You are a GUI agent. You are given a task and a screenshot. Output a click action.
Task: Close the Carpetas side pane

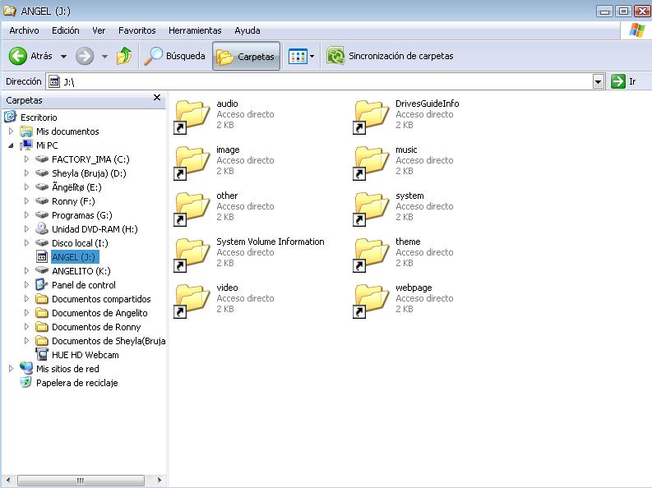(x=157, y=98)
